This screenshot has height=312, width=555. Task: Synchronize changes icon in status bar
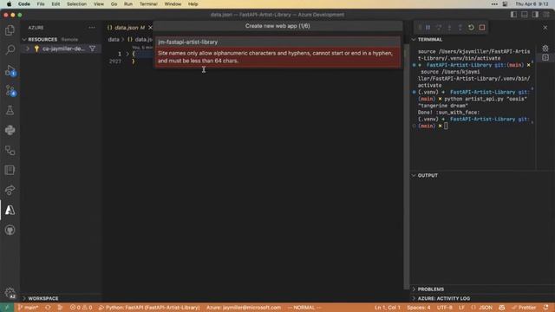(x=48, y=308)
